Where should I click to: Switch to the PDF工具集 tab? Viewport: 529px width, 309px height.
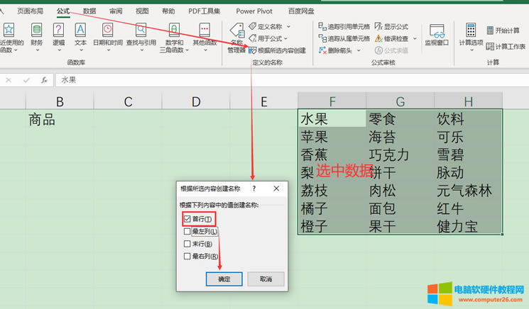click(x=204, y=11)
